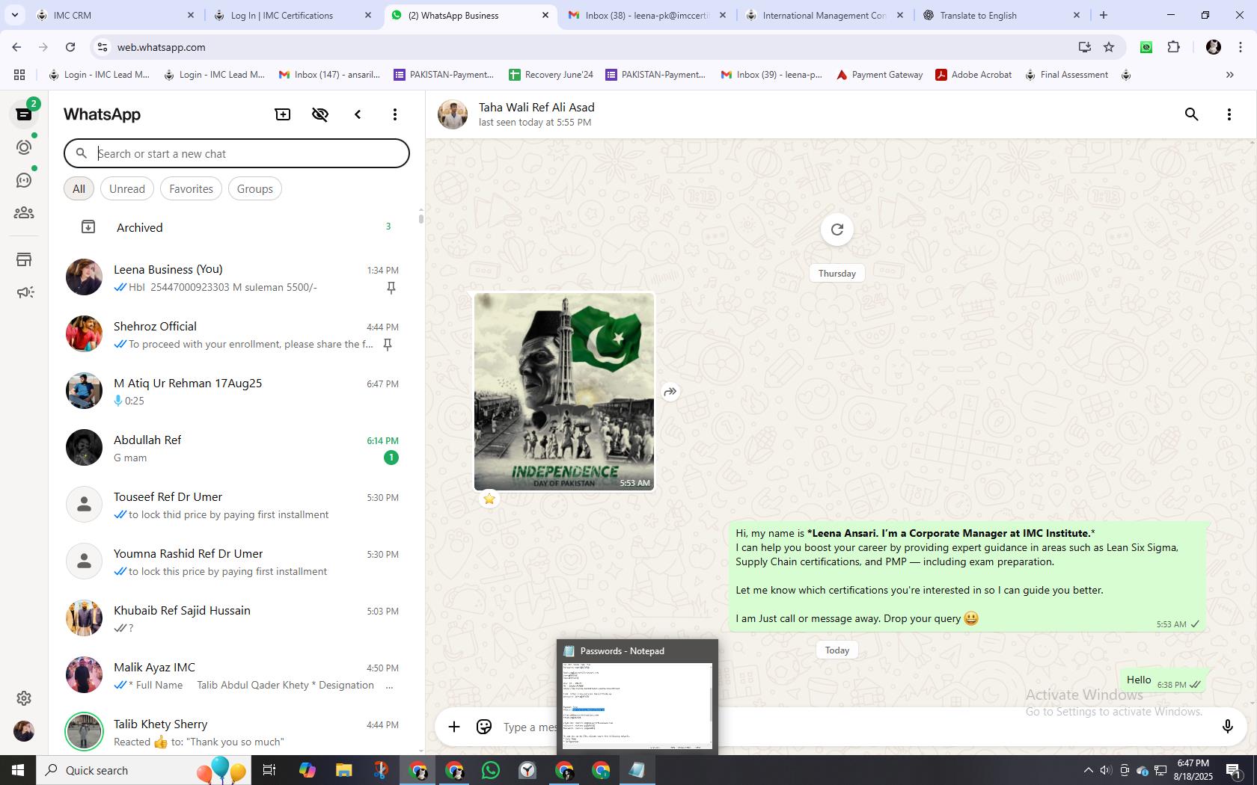1257x785 pixels.
Task: Open profile picture at sidebar bottom
Action: [x=24, y=731]
